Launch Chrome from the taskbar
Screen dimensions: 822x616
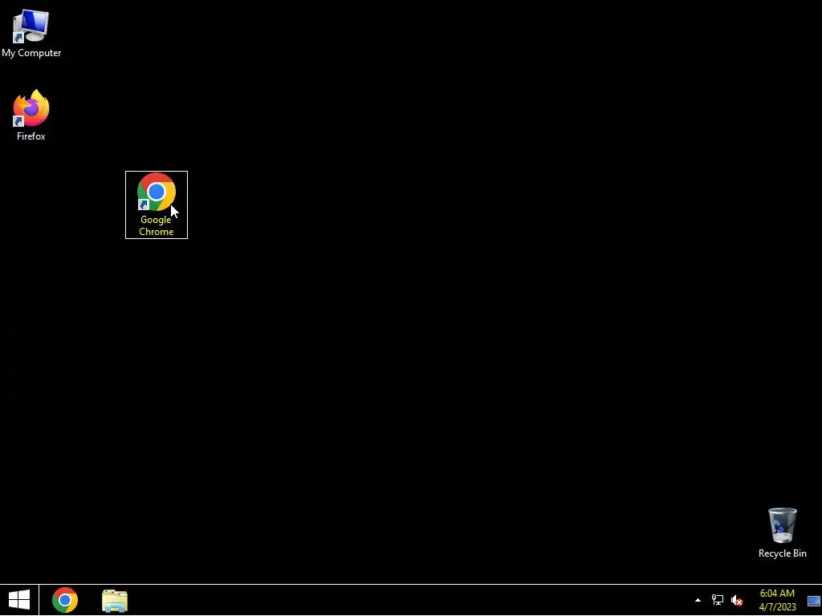coord(65,600)
